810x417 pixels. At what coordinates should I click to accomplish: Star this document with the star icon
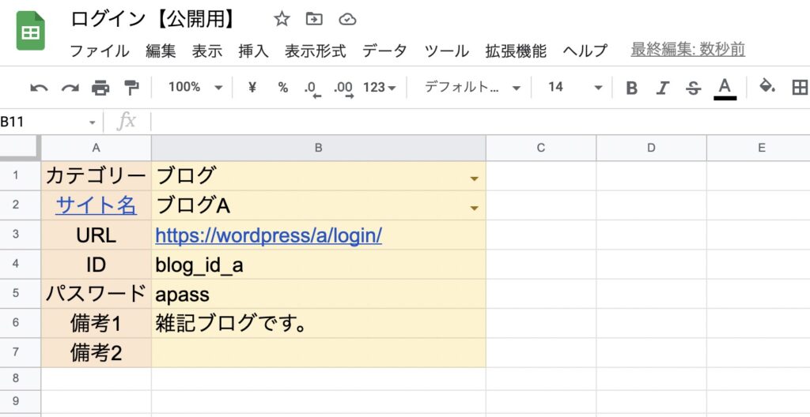pyautogui.click(x=282, y=20)
